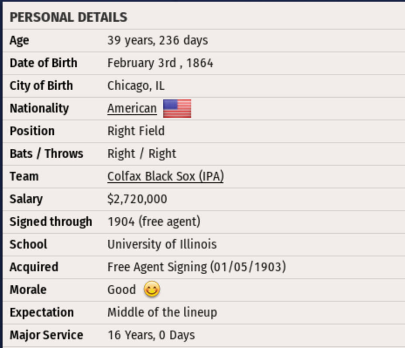Select the age value 39 years, 236 days

point(158,41)
